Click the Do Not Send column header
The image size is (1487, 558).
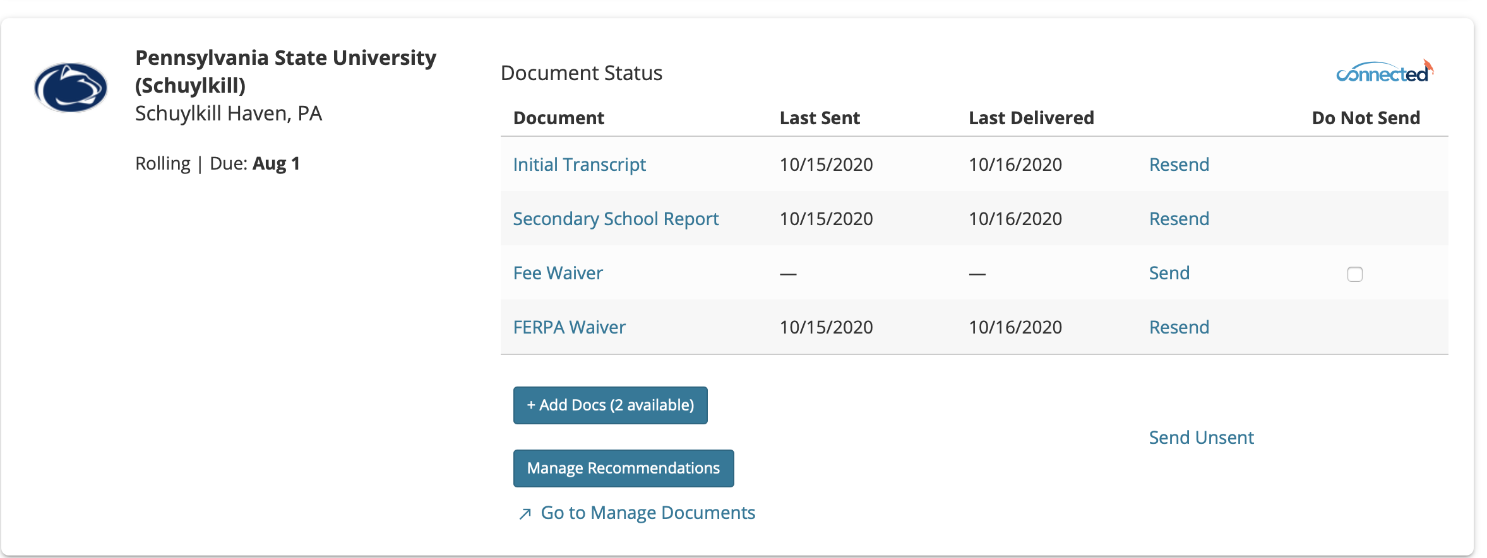(1366, 118)
